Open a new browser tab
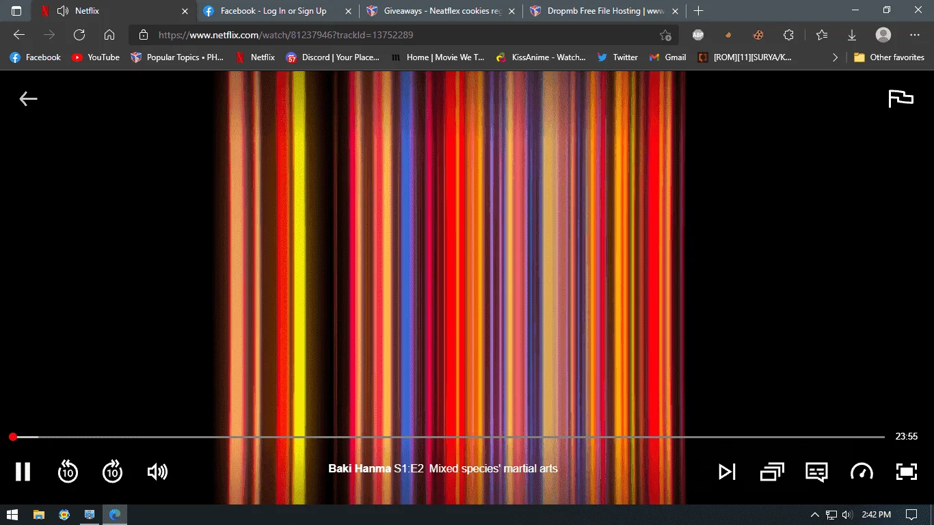The width and height of the screenshot is (934, 525). click(x=698, y=11)
